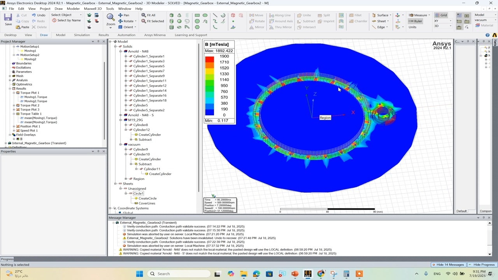Click Fit All view icon
This screenshot has height=280, width=498.
pyautogui.click(x=148, y=15)
